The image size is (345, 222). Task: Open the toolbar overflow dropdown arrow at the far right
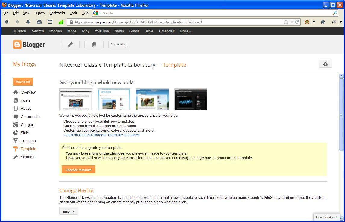[340, 22]
